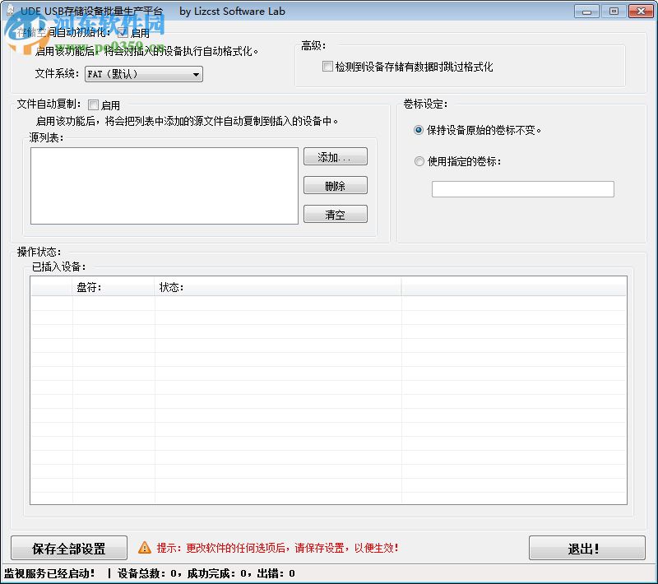The height and width of the screenshot is (584, 658).
Task: Click the 删除 button
Action: click(x=335, y=185)
